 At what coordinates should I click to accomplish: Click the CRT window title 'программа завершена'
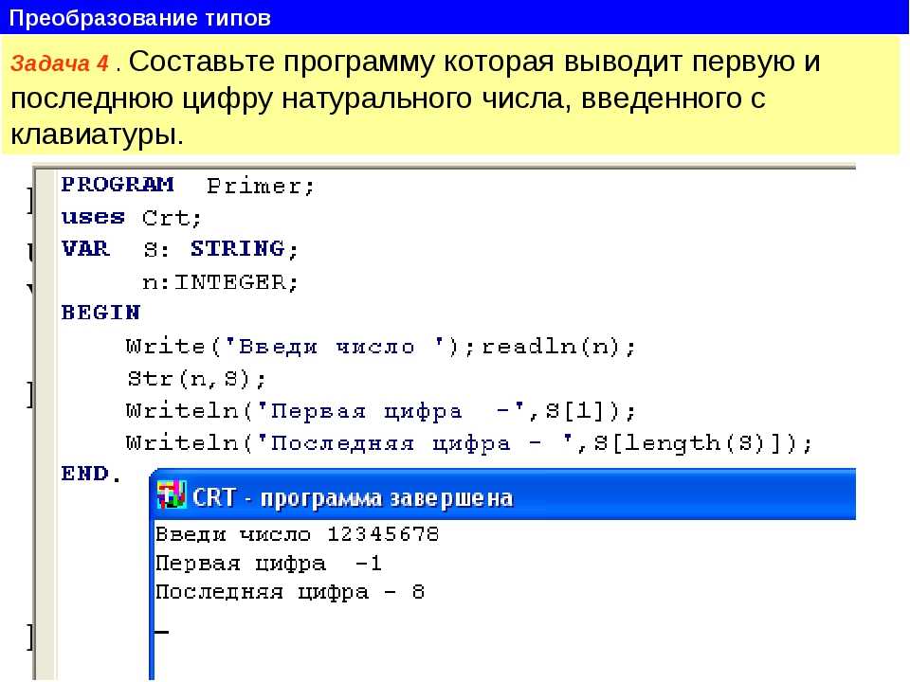point(387,499)
